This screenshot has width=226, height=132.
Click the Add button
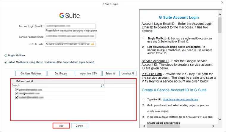(x=61, y=126)
